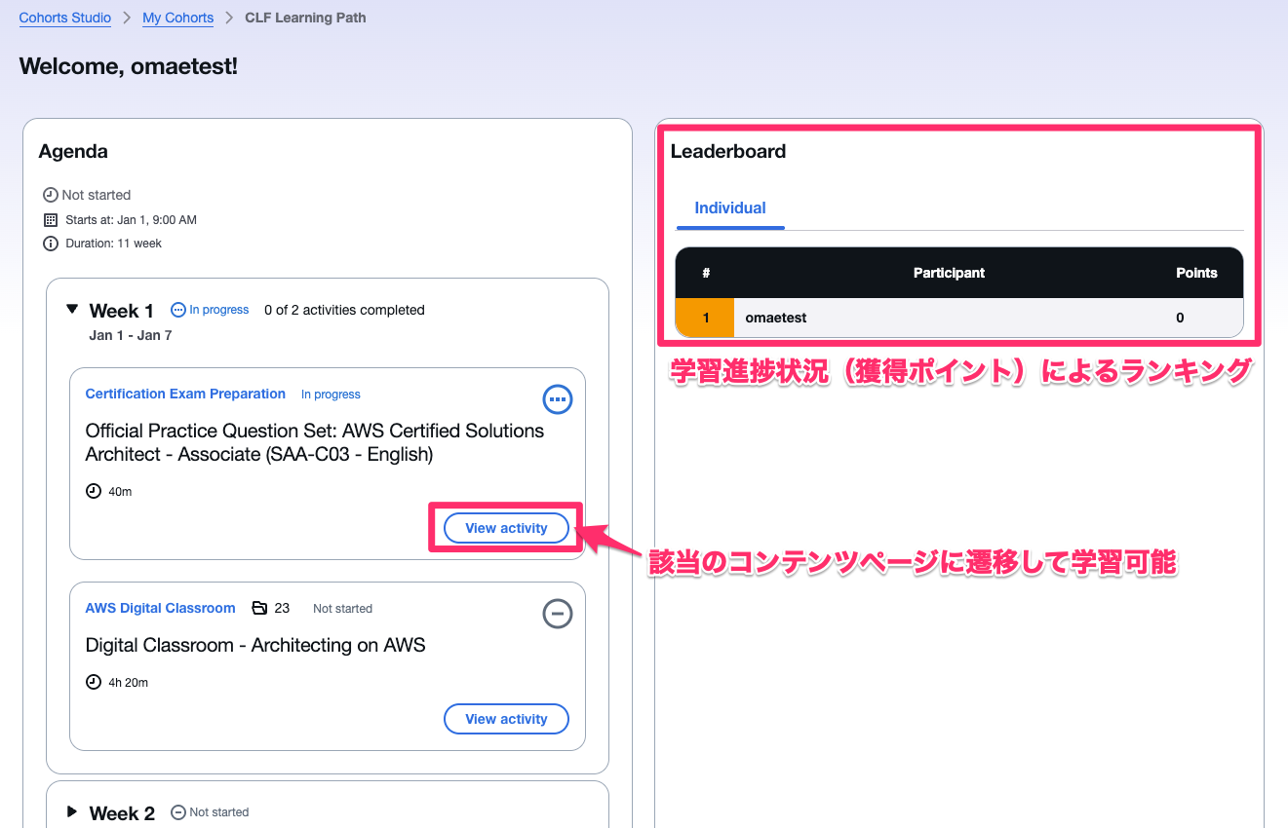The height and width of the screenshot is (828, 1288).
Task: Click the omaetest participant row name
Action: 776,318
